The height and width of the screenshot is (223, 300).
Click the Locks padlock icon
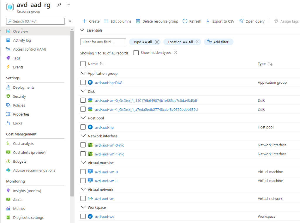coord(8,123)
